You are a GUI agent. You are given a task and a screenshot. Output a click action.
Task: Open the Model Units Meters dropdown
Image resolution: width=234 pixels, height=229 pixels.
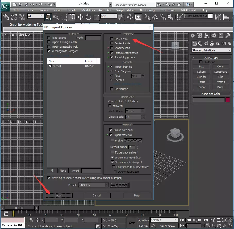(x=135, y=111)
